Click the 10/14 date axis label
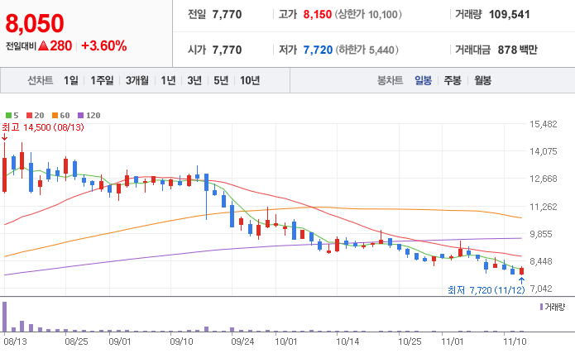 click(347, 341)
